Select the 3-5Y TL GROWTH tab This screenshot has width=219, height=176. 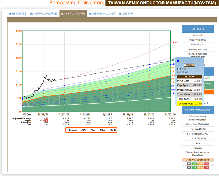pos(73,14)
